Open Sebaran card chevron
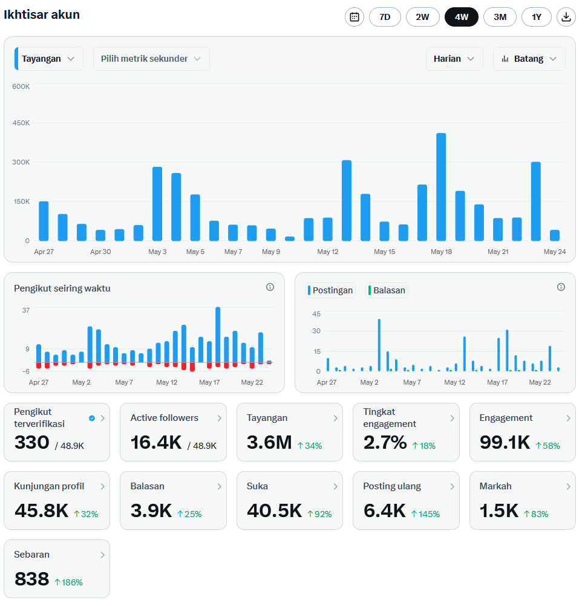The image size is (585, 606). pos(102,555)
